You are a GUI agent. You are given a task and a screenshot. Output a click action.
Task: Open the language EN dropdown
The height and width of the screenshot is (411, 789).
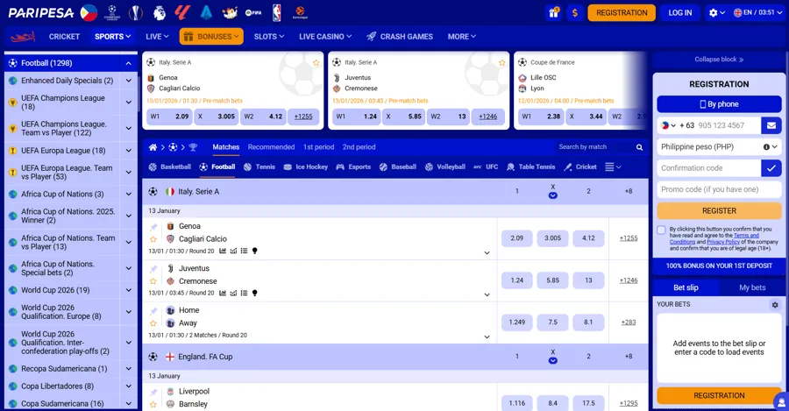click(x=757, y=12)
